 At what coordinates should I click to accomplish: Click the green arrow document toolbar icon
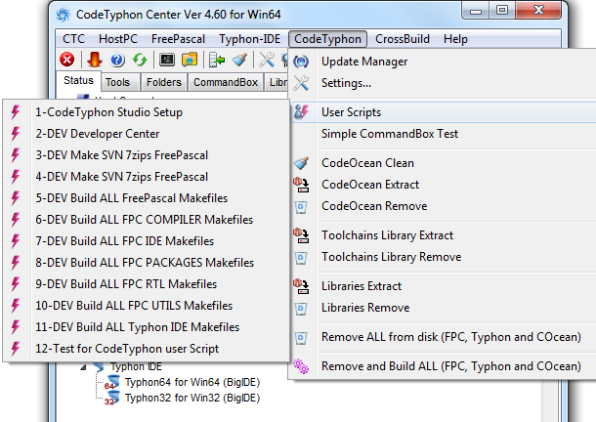click(217, 60)
